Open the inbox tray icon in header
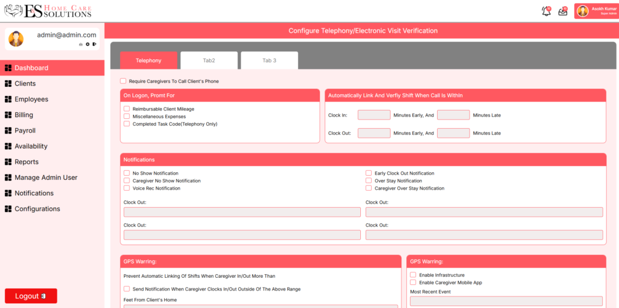 [563, 11]
